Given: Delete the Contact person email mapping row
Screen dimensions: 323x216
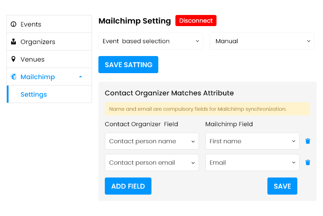Looking at the screenshot, I should [x=308, y=163].
